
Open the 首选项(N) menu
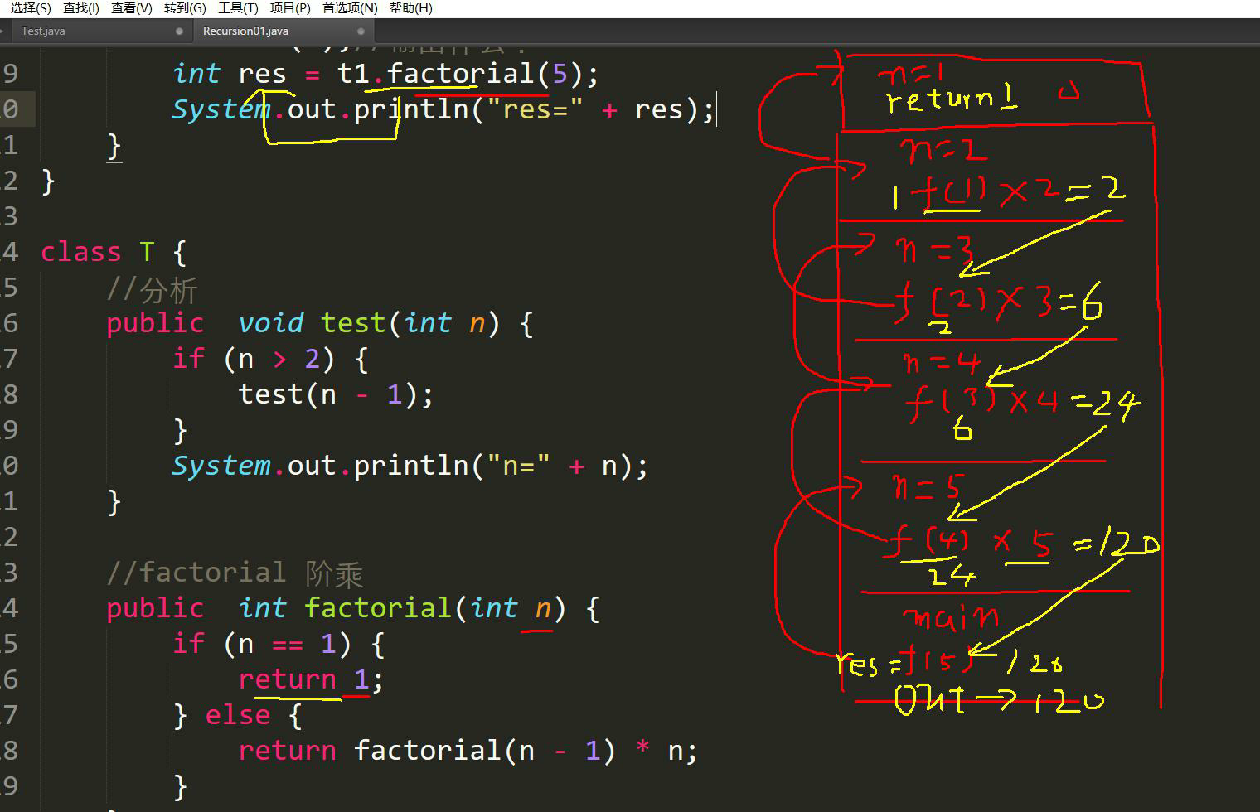tap(350, 8)
